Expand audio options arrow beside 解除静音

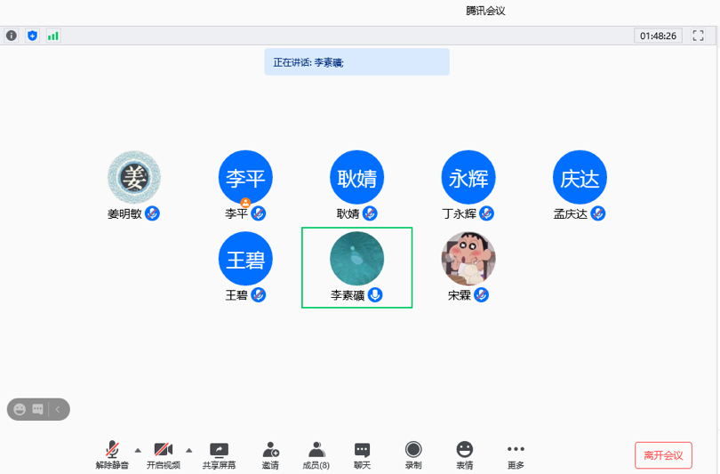click(x=137, y=450)
